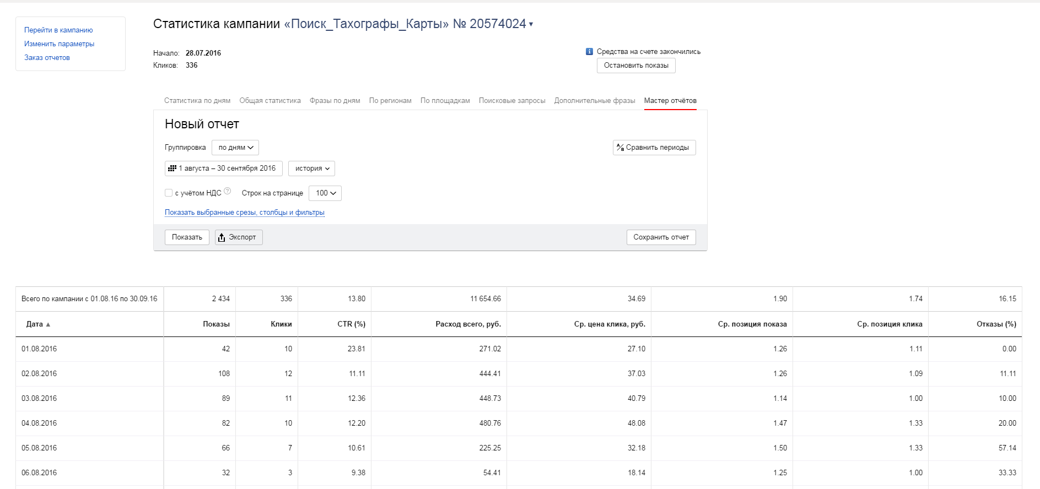This screenshot has width=1040, height=489.
Task: Open the история dropdown
Action: [311, 169]
